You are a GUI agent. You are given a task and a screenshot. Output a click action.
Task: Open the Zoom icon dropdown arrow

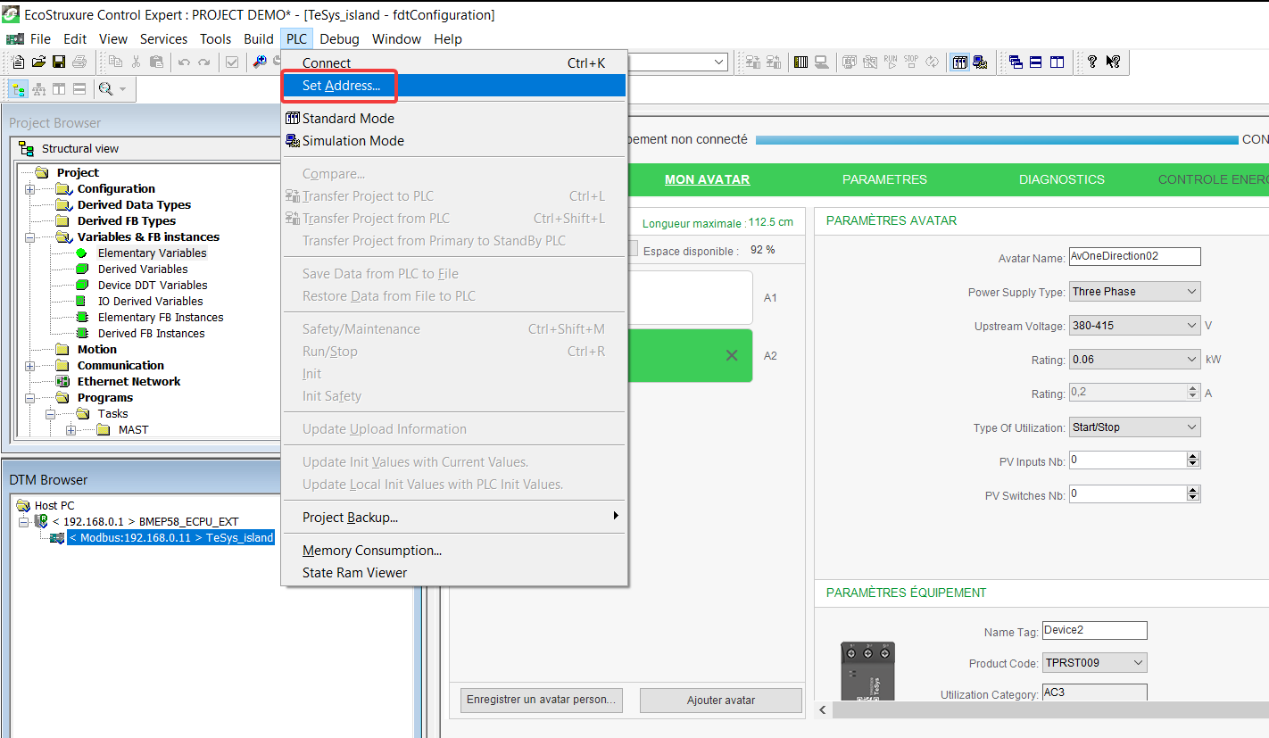click(122, 89)
